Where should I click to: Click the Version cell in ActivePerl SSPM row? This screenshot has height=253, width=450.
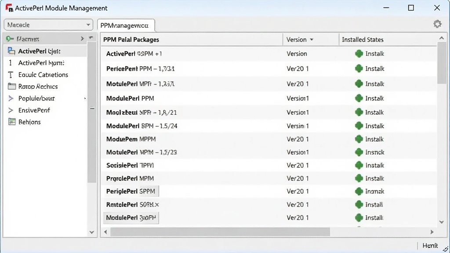pos(297,54)
